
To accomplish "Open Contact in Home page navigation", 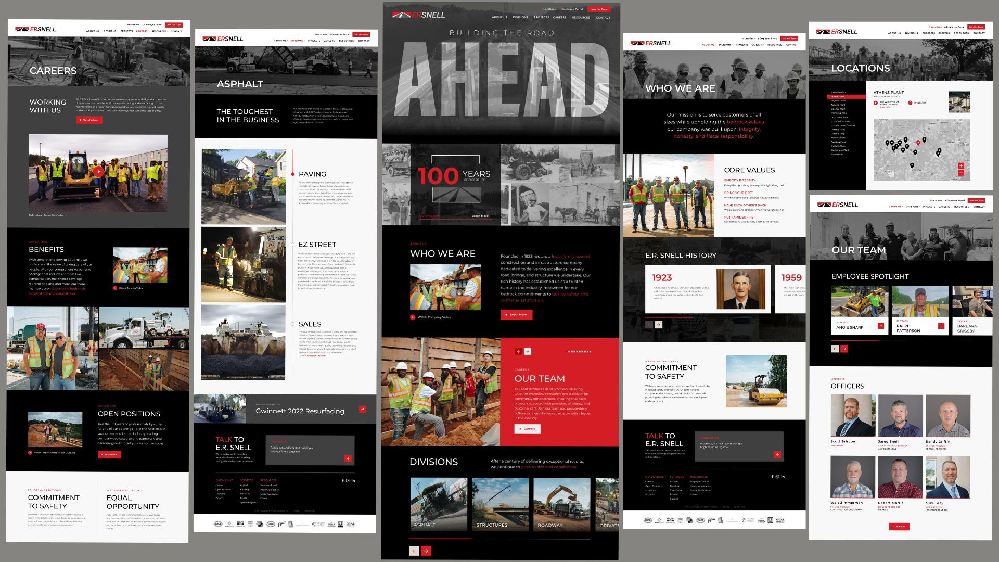I will pos(603,17).
